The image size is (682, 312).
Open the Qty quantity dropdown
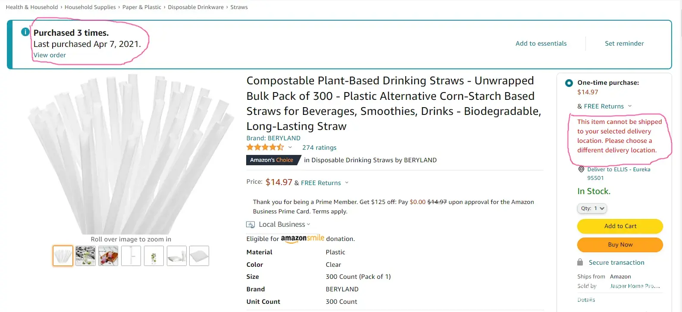592,208
